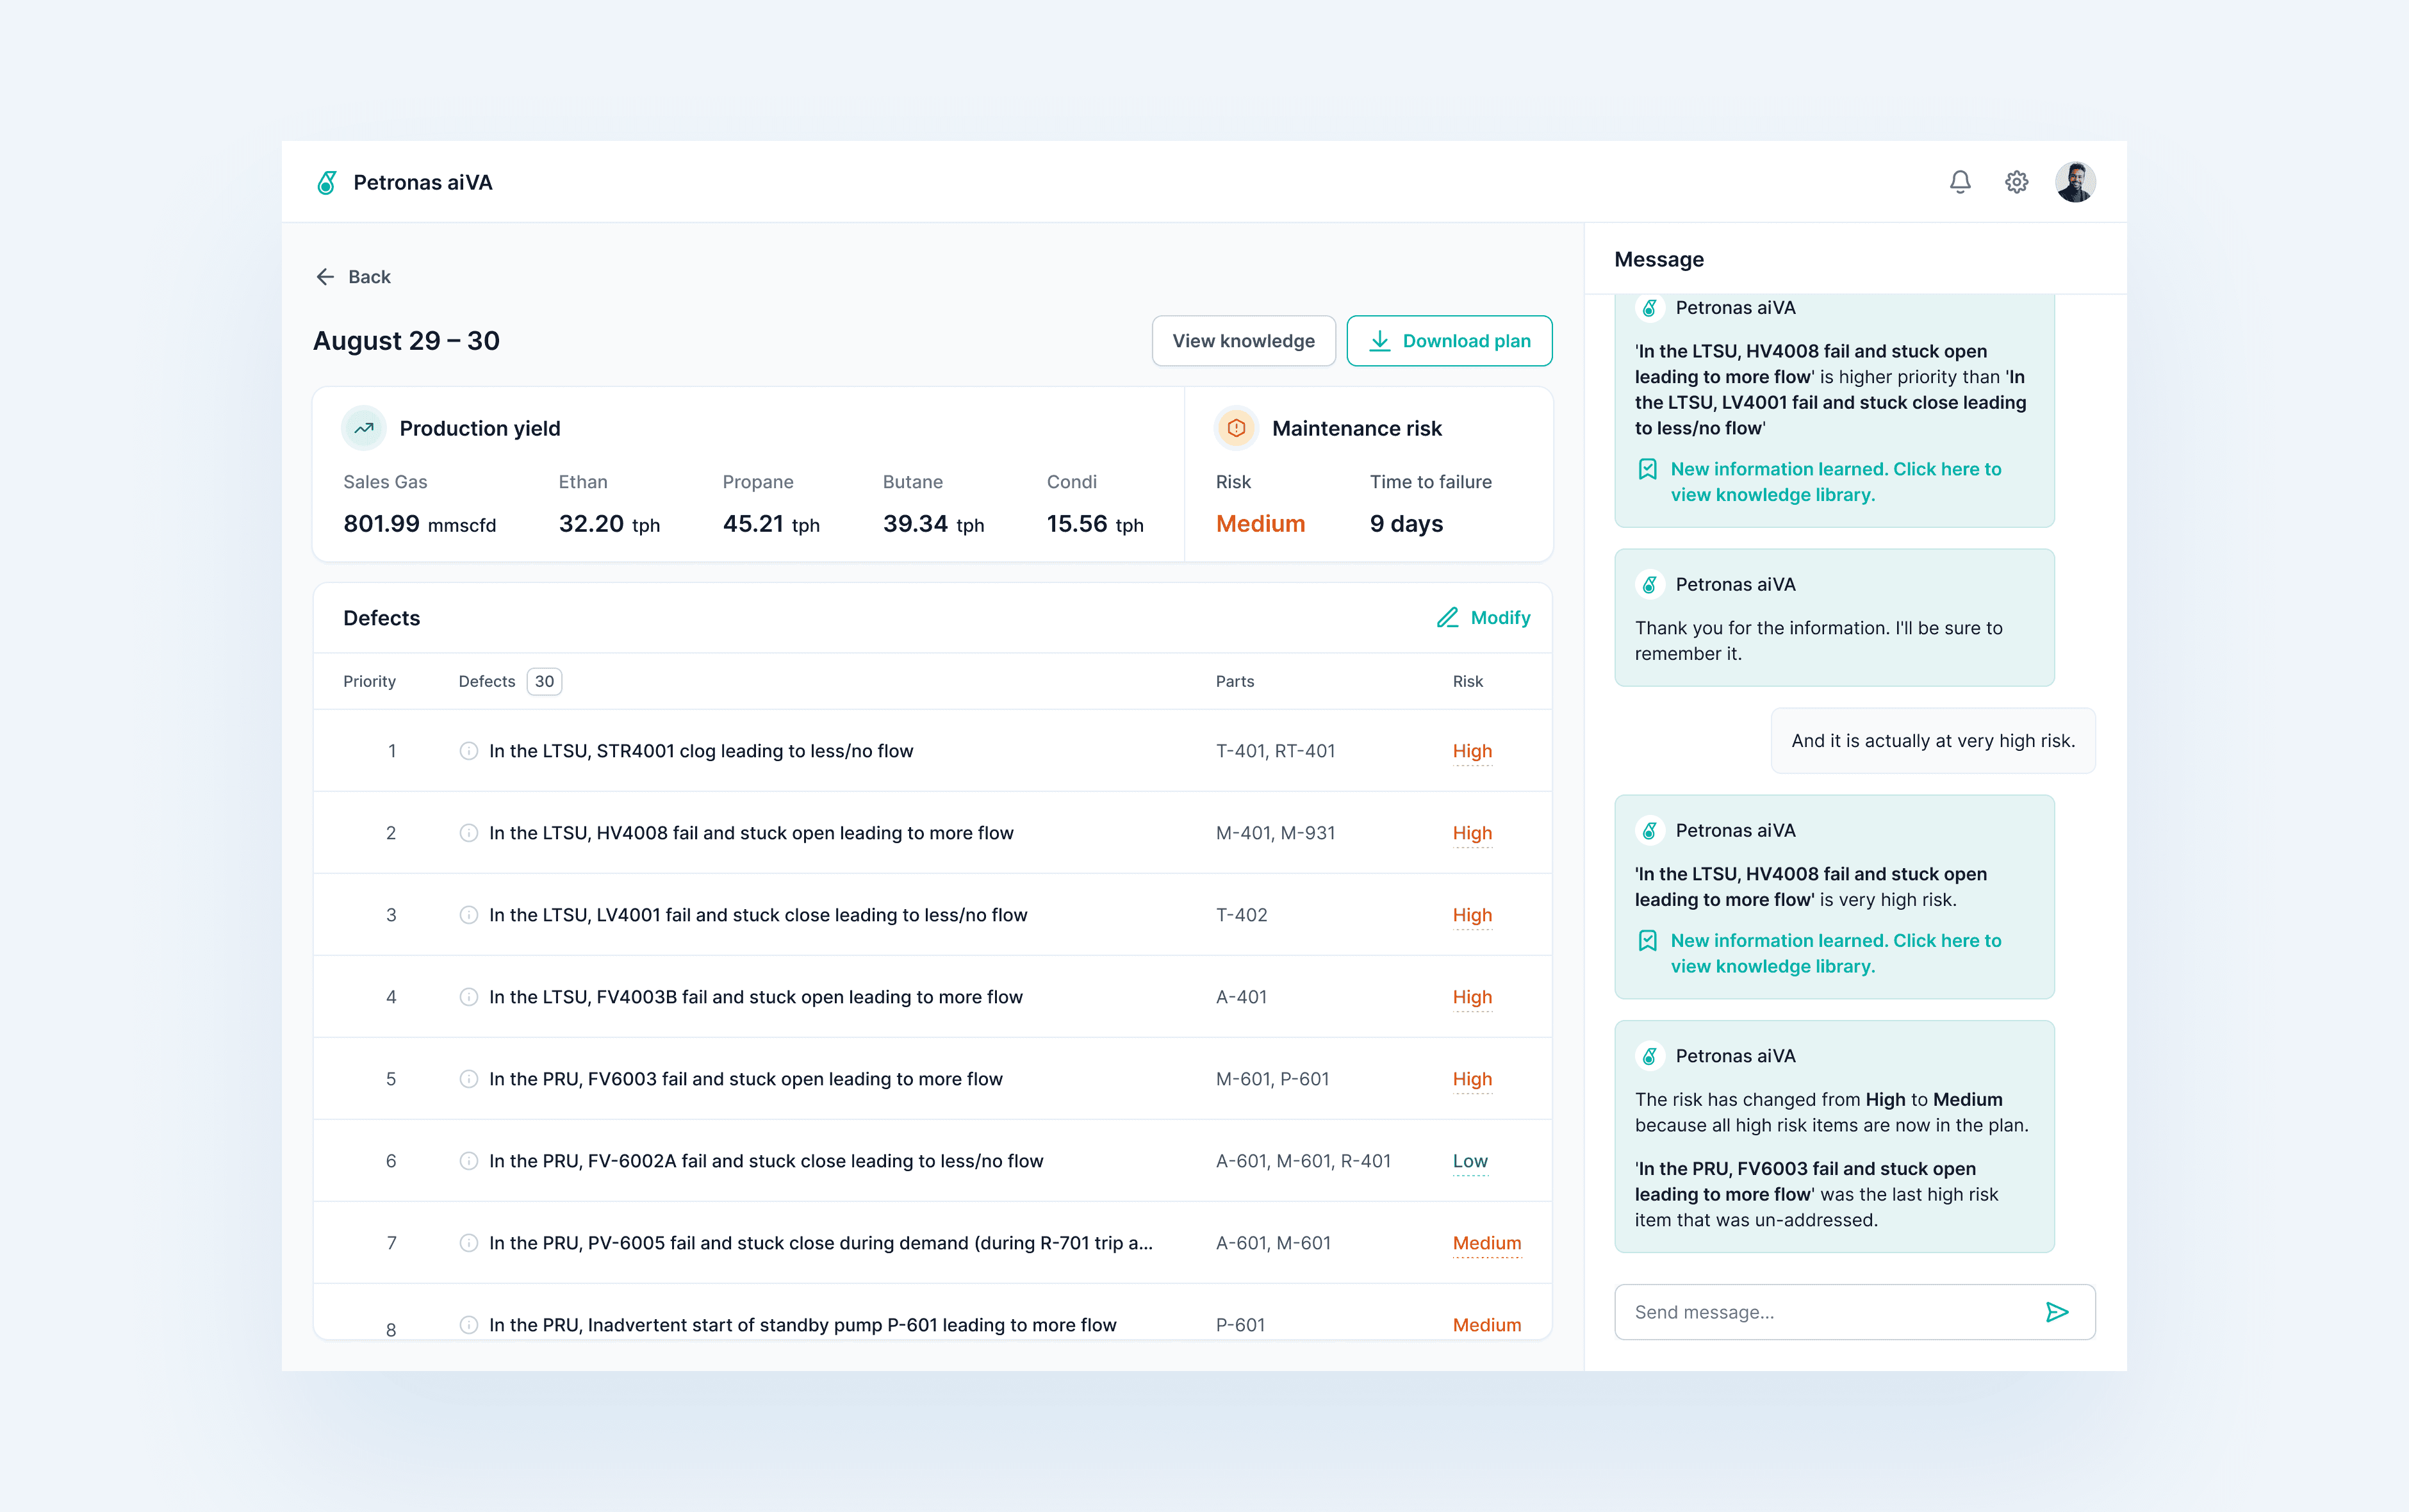The image size is (2409, 1512).
Task: Click Modify in the Defects panel
Action: 1483,618
